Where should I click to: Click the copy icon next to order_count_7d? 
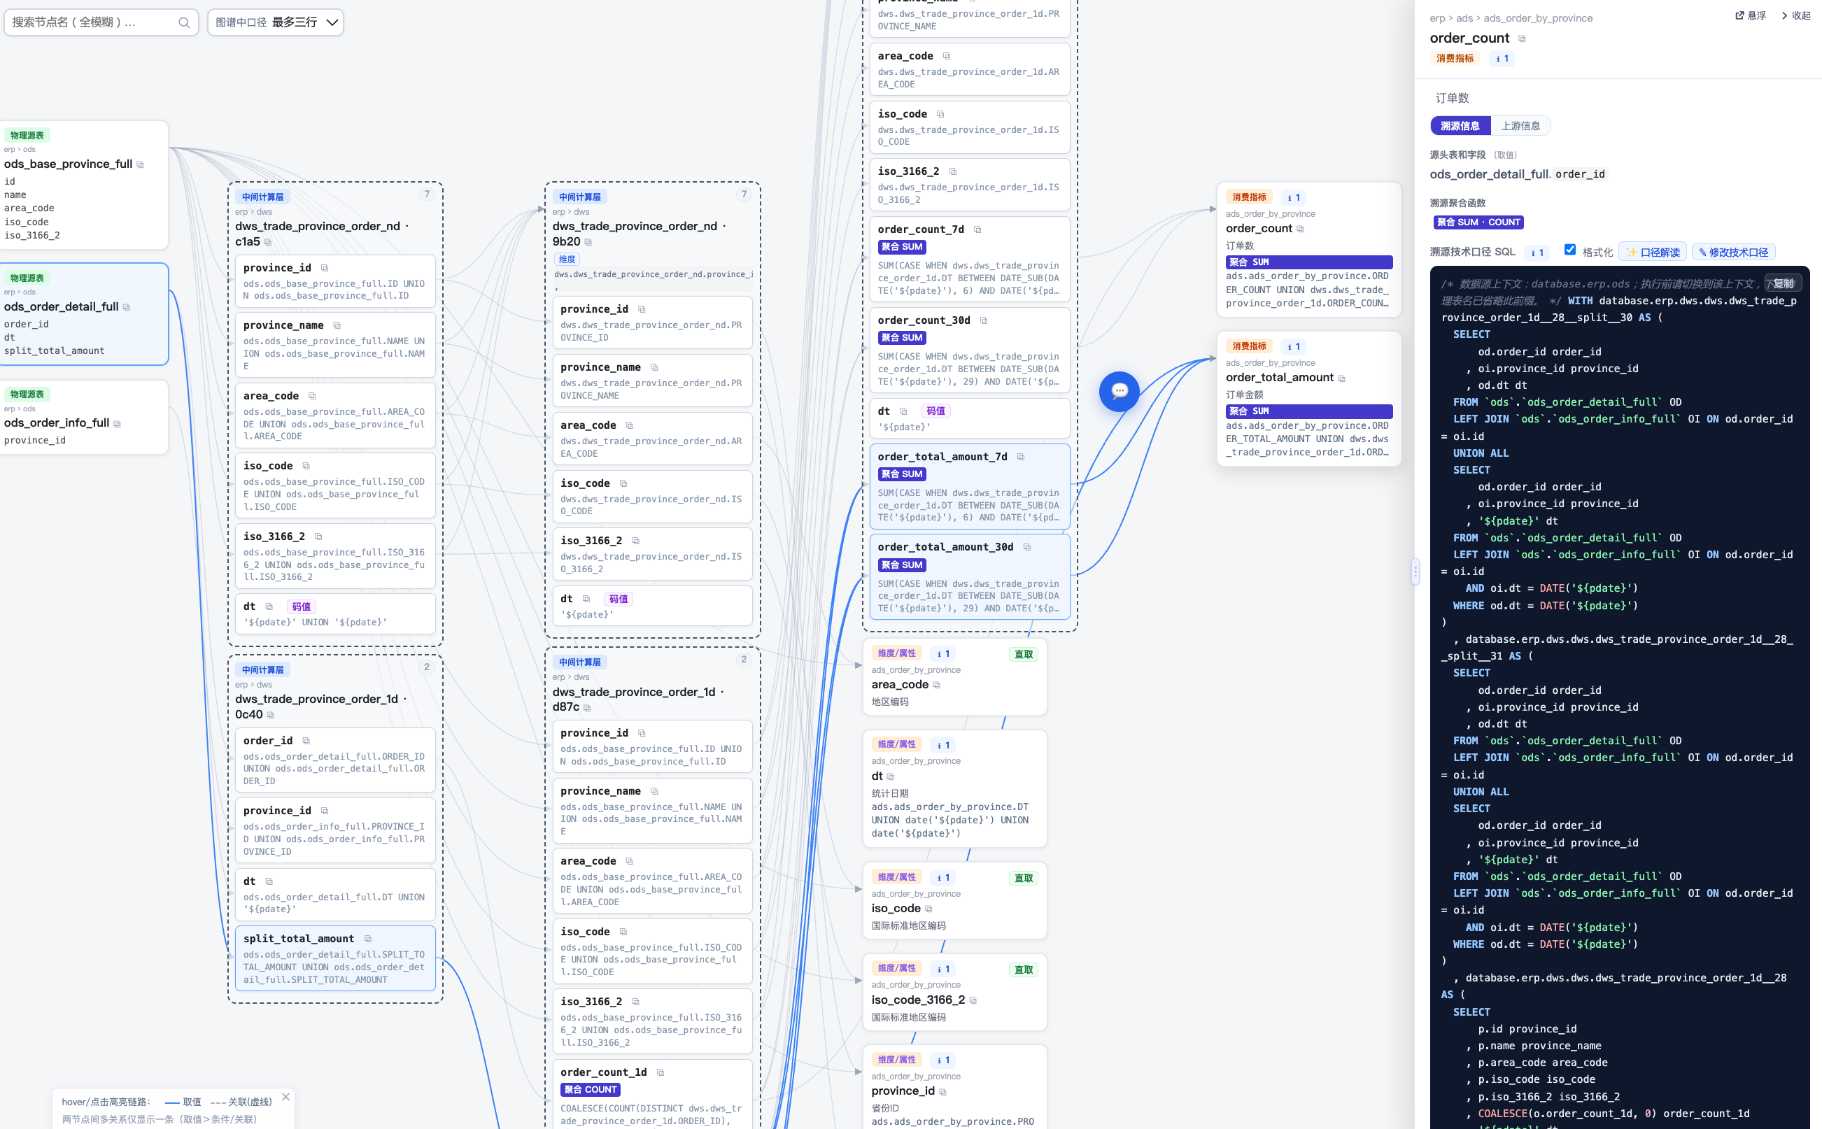[977, 229]
